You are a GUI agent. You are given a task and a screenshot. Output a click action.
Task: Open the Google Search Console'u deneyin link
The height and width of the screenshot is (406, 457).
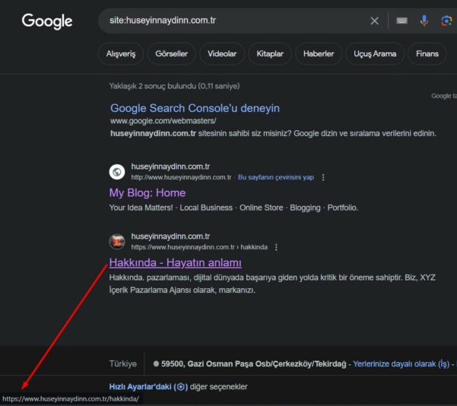click(195, 108)
